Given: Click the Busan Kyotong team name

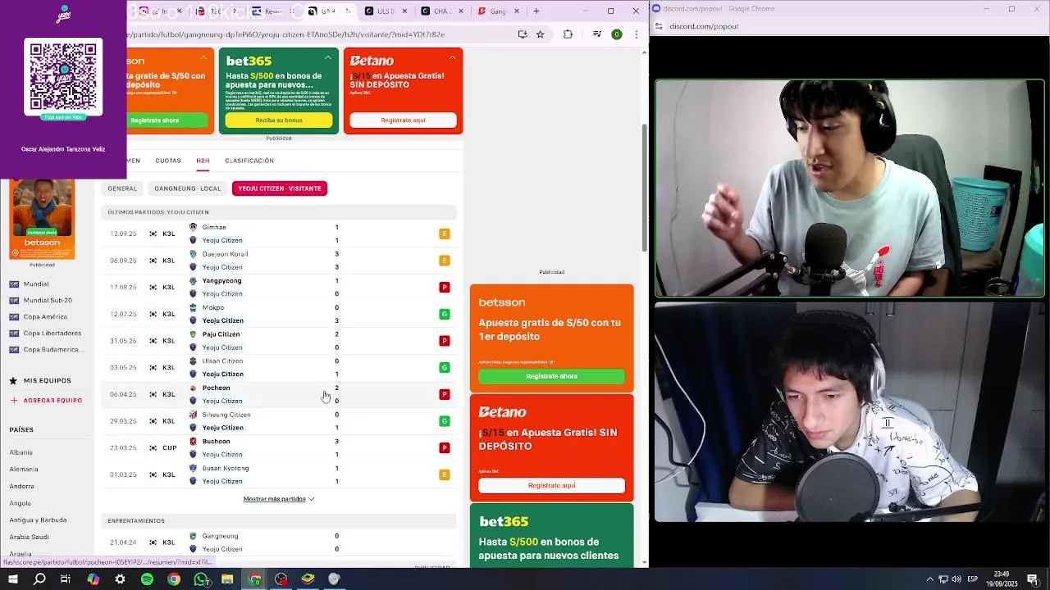Looking at the screenshot, I should (226, 468).
